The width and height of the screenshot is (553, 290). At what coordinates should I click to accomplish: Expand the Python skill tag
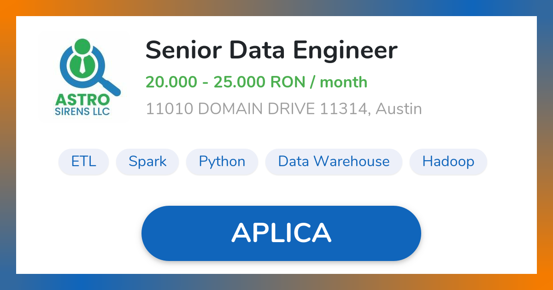222,162
